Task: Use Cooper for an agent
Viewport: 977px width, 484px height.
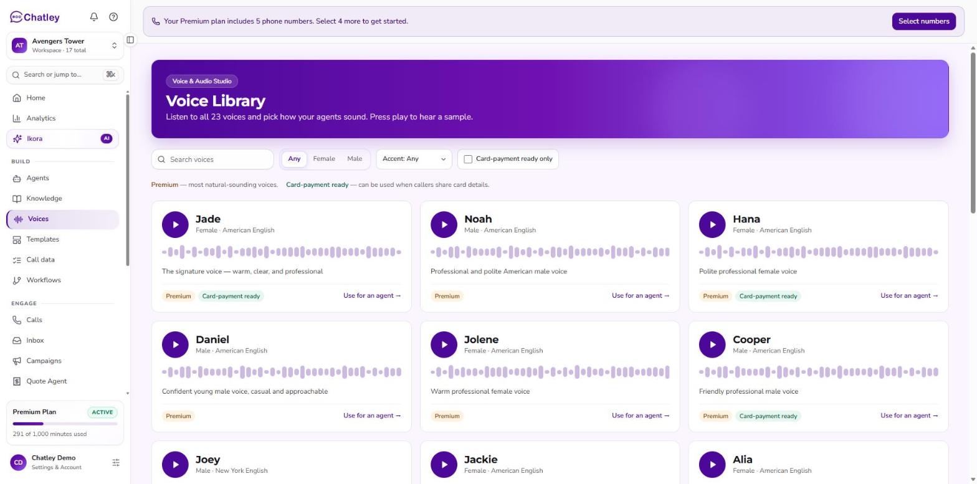Action: tap(909, 415)
